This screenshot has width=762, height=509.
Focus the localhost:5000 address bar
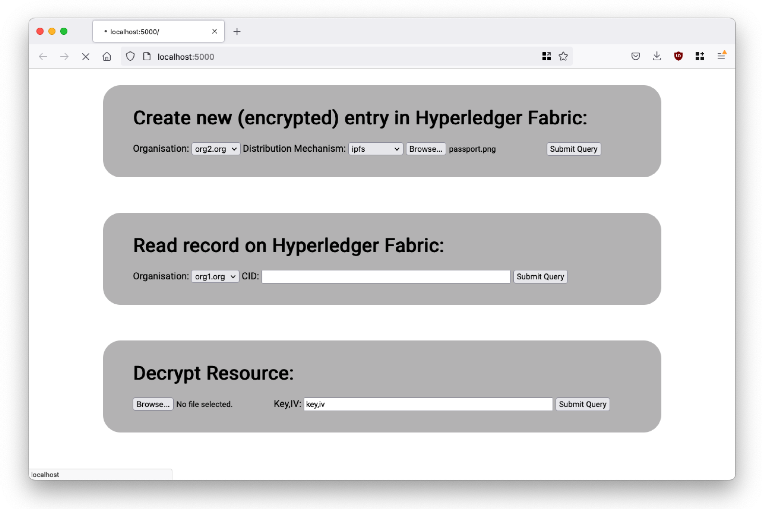point(347,56)
